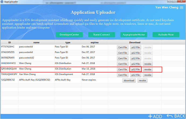
Task: Sort by the name column header
Action: (x=36, y=42)
